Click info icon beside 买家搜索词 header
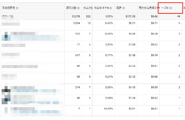185x120 pixels. coord(17,8)
